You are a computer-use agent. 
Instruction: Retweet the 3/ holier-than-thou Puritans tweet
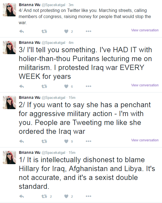click(x=44, y=86)
